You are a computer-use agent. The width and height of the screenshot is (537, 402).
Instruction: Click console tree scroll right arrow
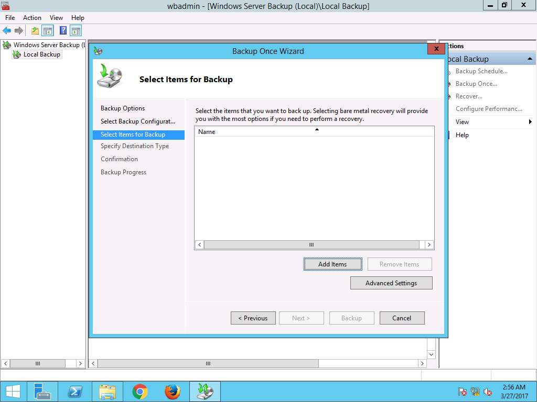(80, 363)
